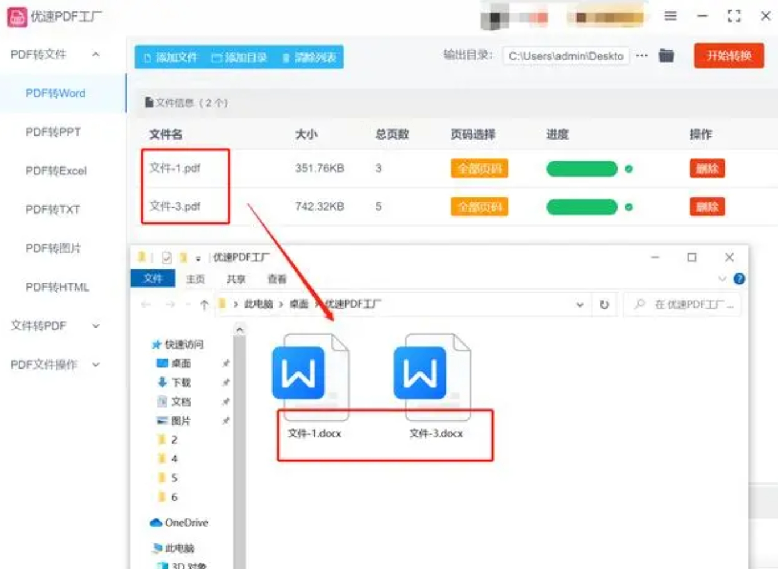The height and width of the screenshot is (569, 778).
Task: Select 桌面 in the navigation pane
Action: coord(181,363)
